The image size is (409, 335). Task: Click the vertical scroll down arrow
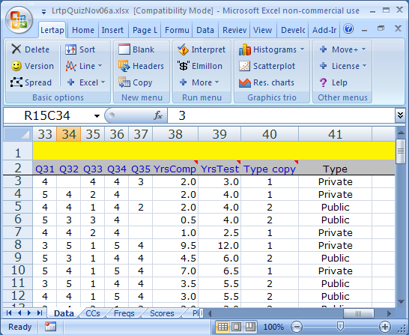pyautogui.click(x=401, y=302)
